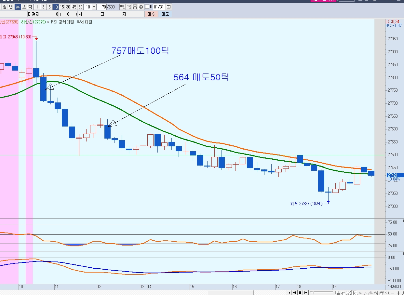This screenshot has width=404, height=295.
Task: Click the candlestick add-chart icon in toolbar
Action: [122, 7]
